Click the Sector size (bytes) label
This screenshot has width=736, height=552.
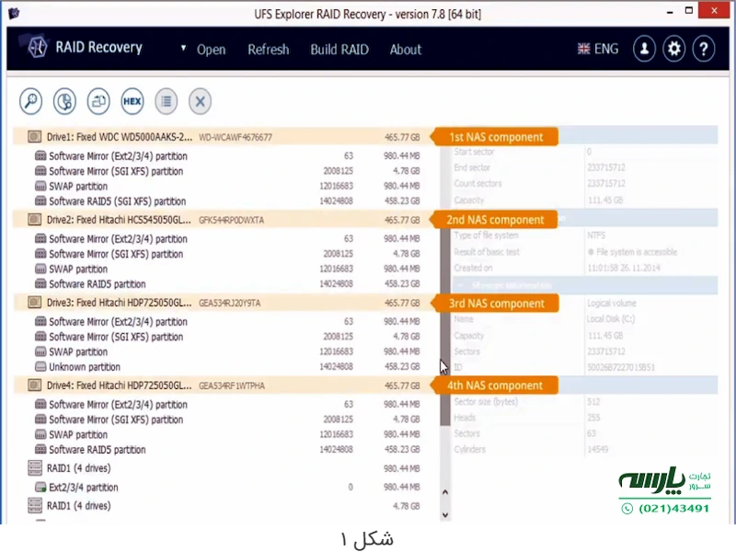(486, 402)
